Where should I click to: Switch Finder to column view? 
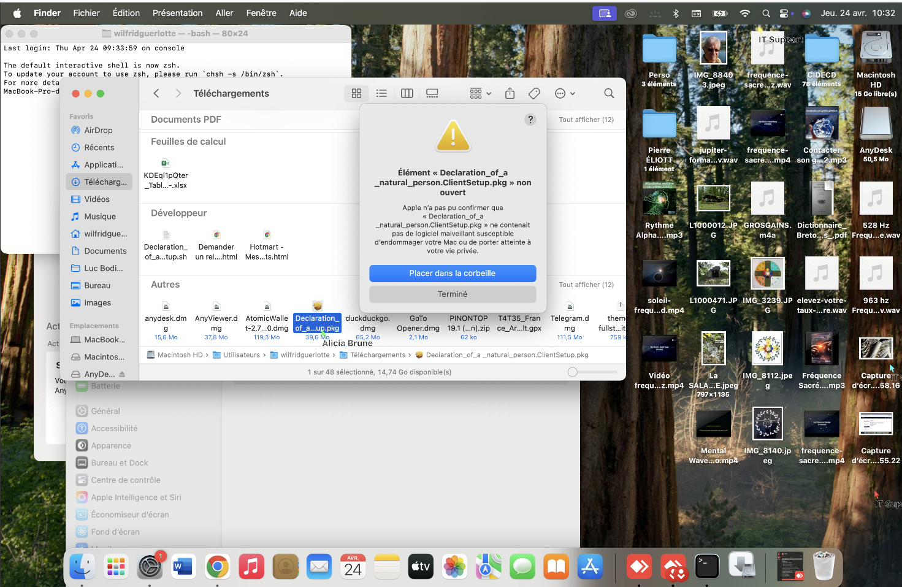coord(407,93)
